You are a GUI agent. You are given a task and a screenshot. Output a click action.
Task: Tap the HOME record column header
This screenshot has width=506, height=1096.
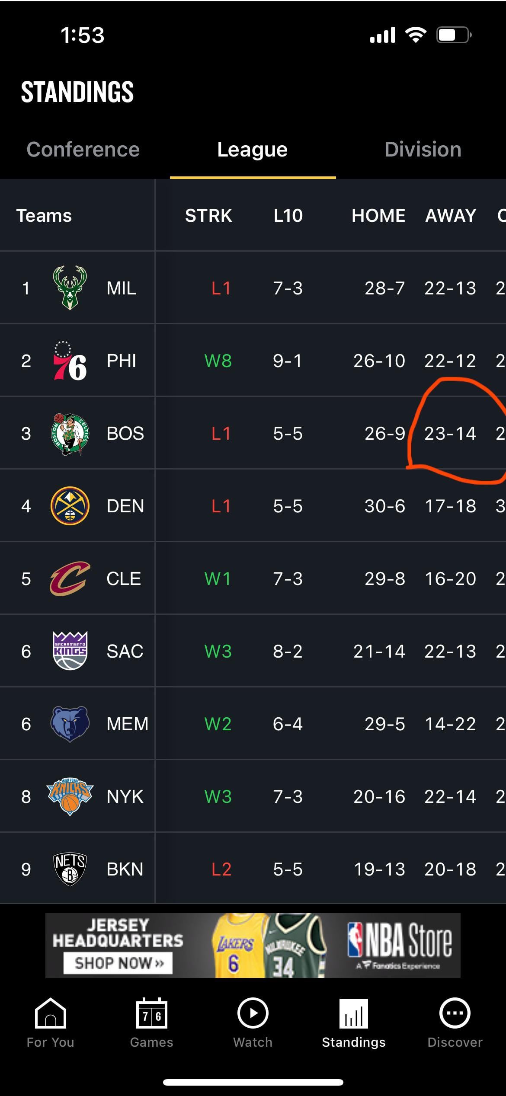378,215
